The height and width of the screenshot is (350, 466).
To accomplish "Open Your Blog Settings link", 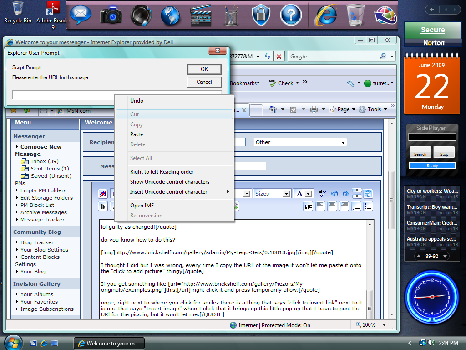I will [x=44, y=250].
